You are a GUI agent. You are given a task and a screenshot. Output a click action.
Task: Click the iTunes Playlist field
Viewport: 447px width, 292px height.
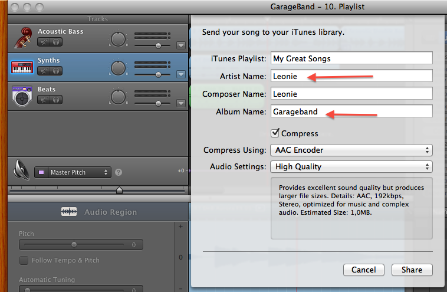tap(351, 58)
